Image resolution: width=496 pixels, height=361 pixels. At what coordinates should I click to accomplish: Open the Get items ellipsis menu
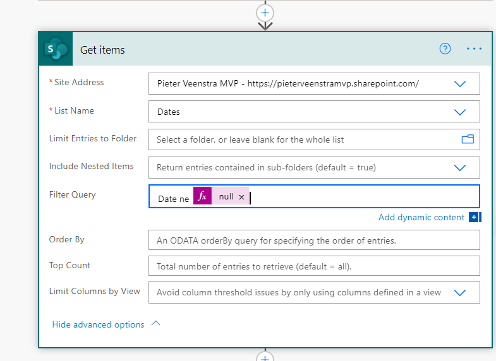point(474,49)
